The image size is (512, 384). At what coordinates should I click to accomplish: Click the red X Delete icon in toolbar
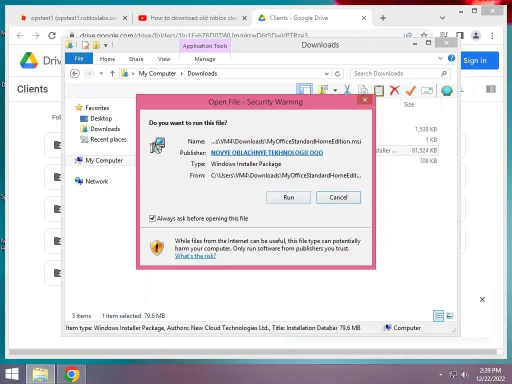click(x=395, y=90)
